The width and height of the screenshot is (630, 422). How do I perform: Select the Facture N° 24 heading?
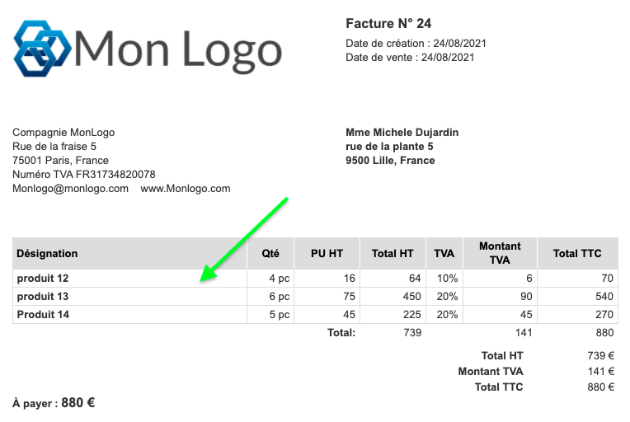click(x=388, y=23)
